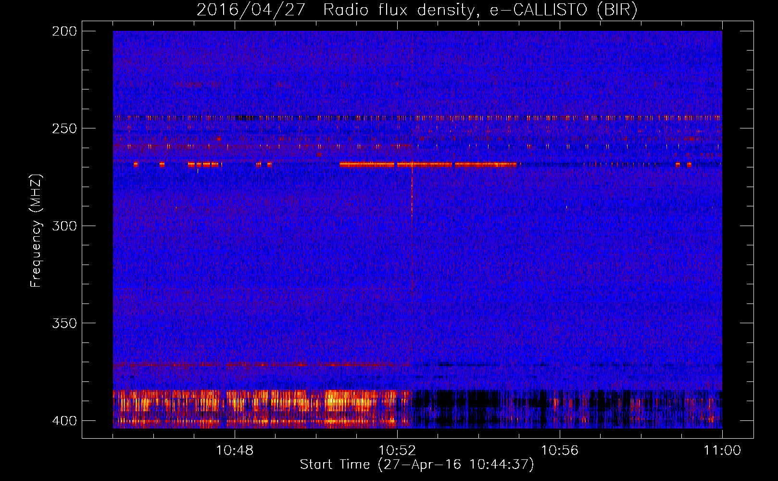
Task: Click the 200 frequency tick label
Action: (64, 31)
